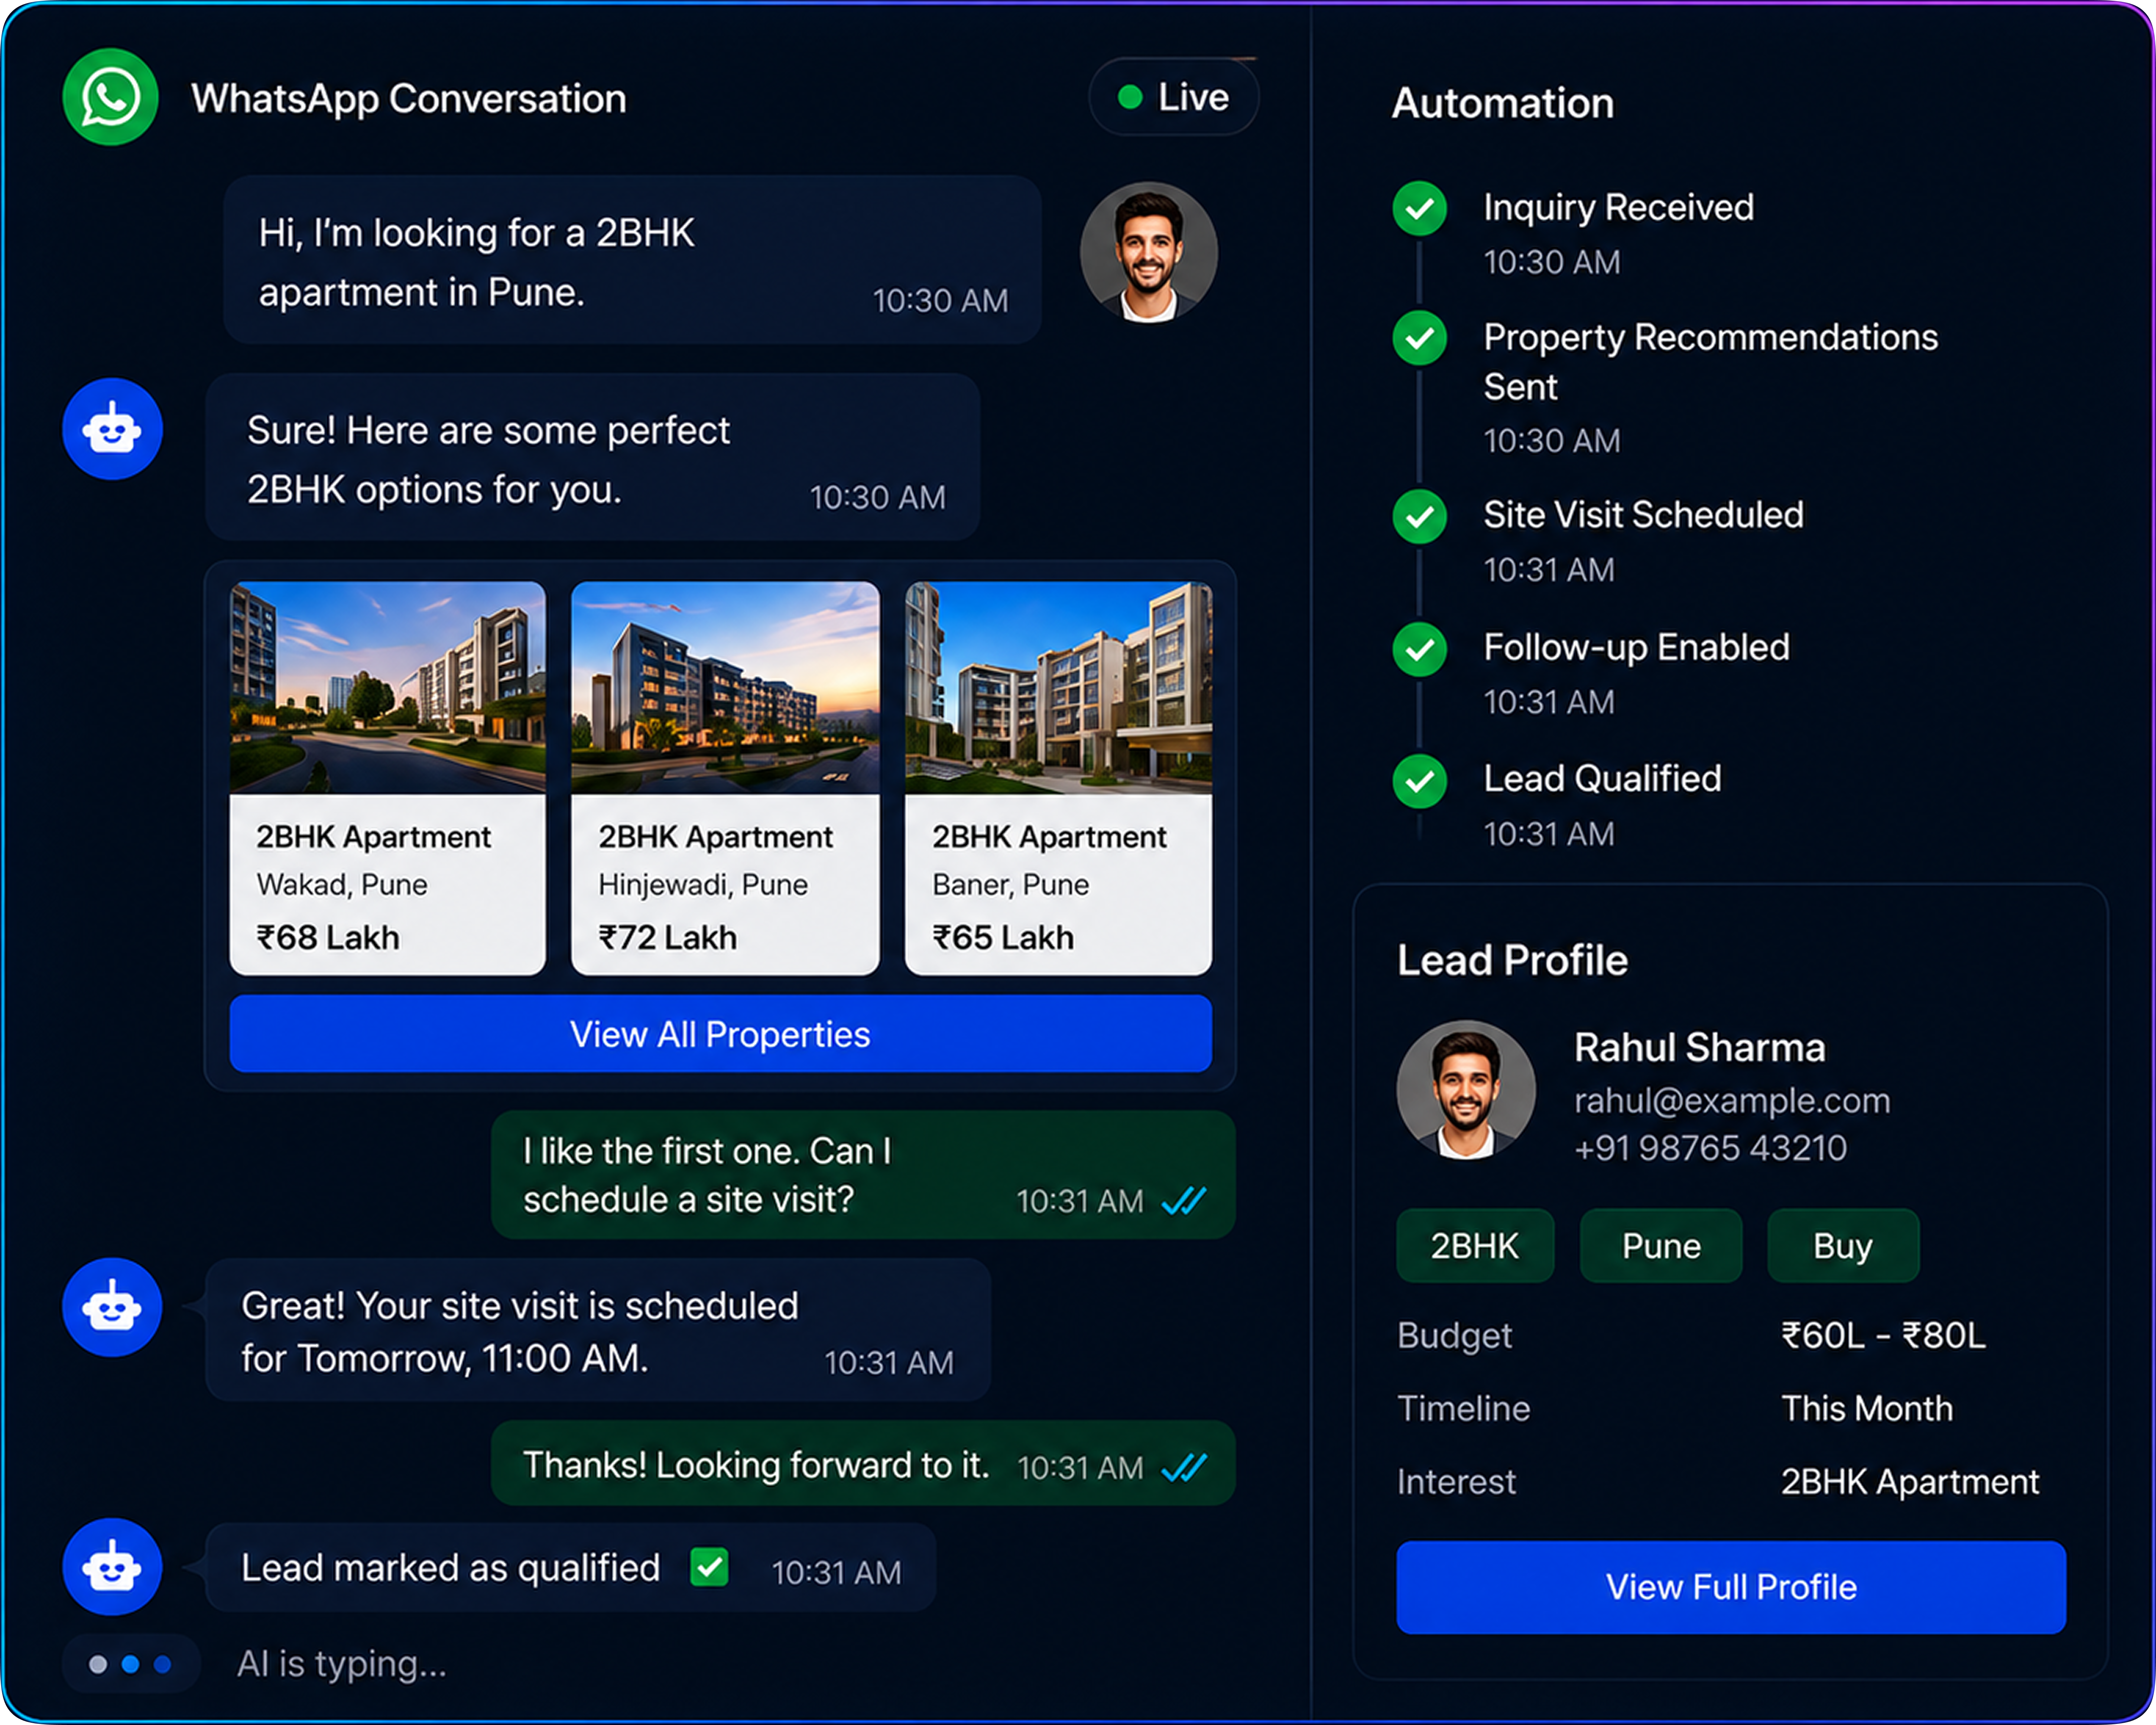The image size is (2156, 1725).
Task: Click the bot icon beside 'Lead marked as qualified'
Action: pyautogui.click(x=112, y=1567)
